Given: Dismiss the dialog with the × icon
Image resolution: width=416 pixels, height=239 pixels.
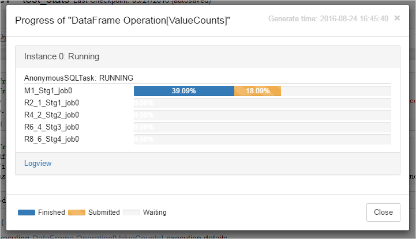Looking at the screenshot, I should tap(397, 18).
